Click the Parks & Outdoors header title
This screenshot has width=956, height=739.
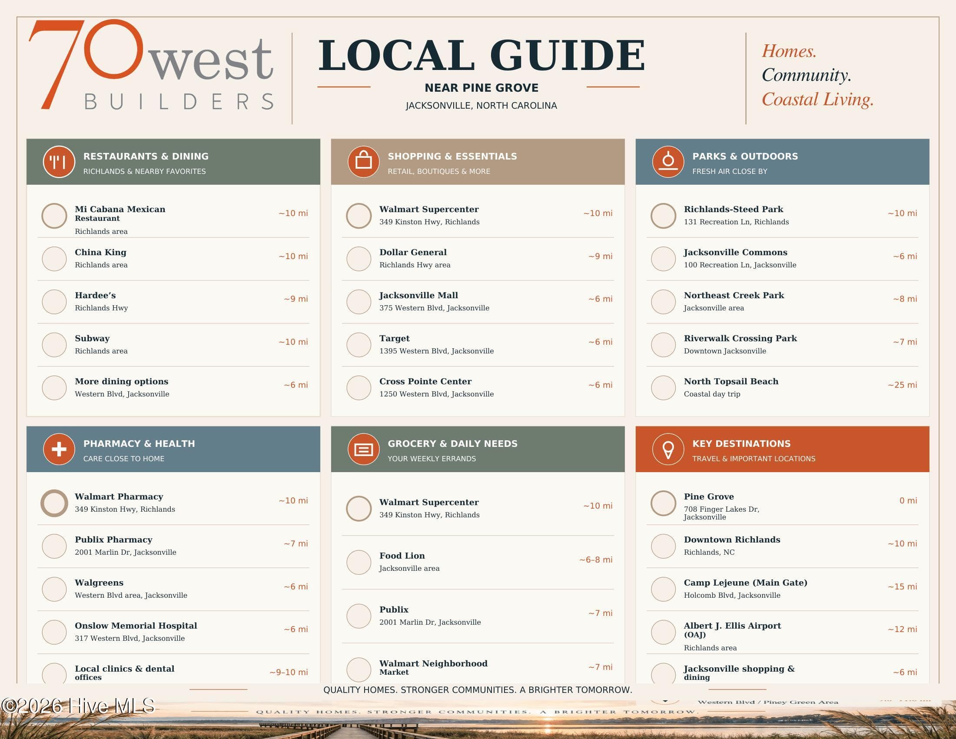click(x=745, y=156)
